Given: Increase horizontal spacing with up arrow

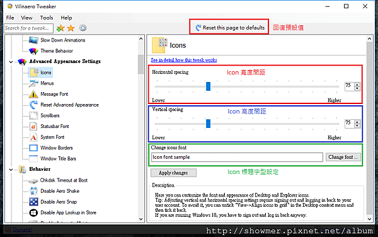Looking at the screenshot, I should [x=357, y=84].
